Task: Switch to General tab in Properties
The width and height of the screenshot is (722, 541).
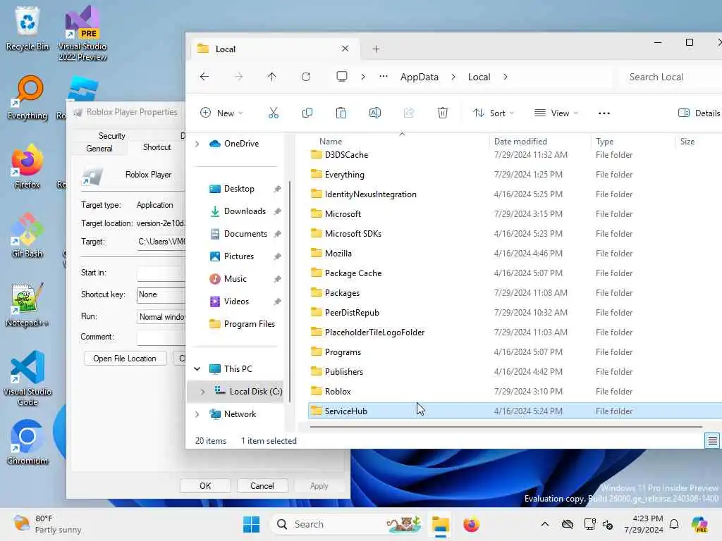Action: [99, 148]
